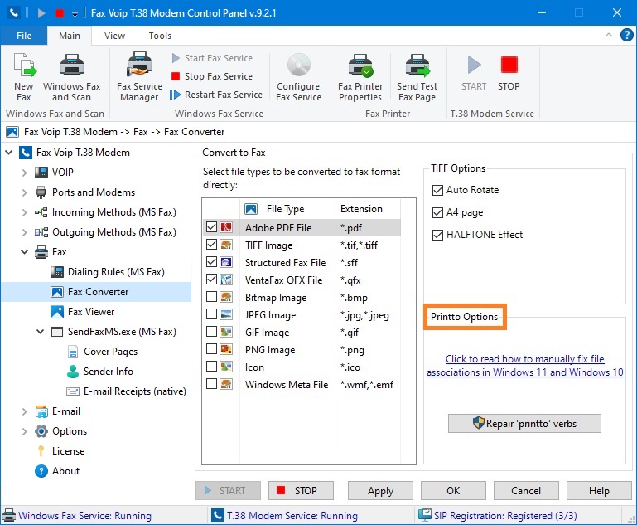Check the Icon file type checkbox
This screenshot has width=637, height=525.
pos(211,367)
